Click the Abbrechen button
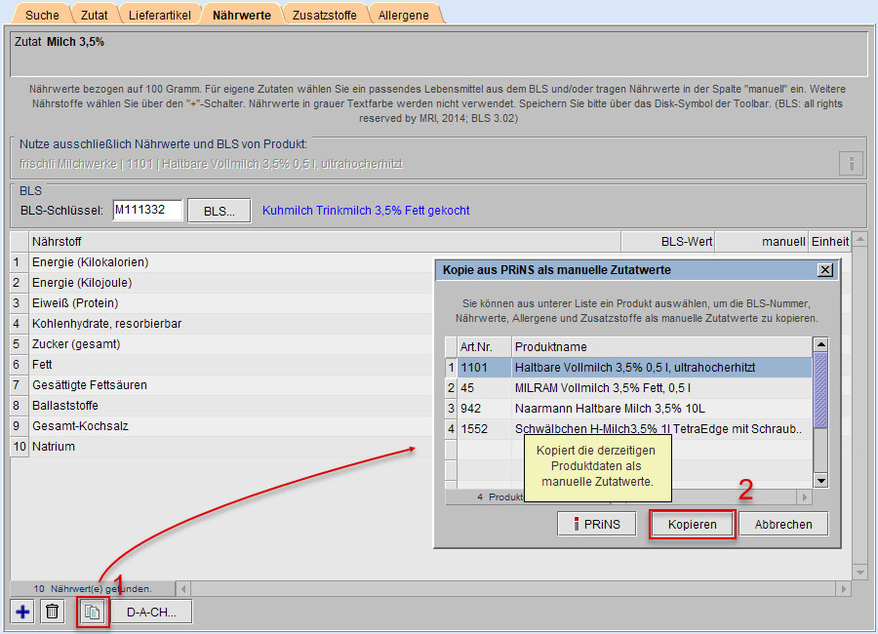 click(x=783, y=524)
